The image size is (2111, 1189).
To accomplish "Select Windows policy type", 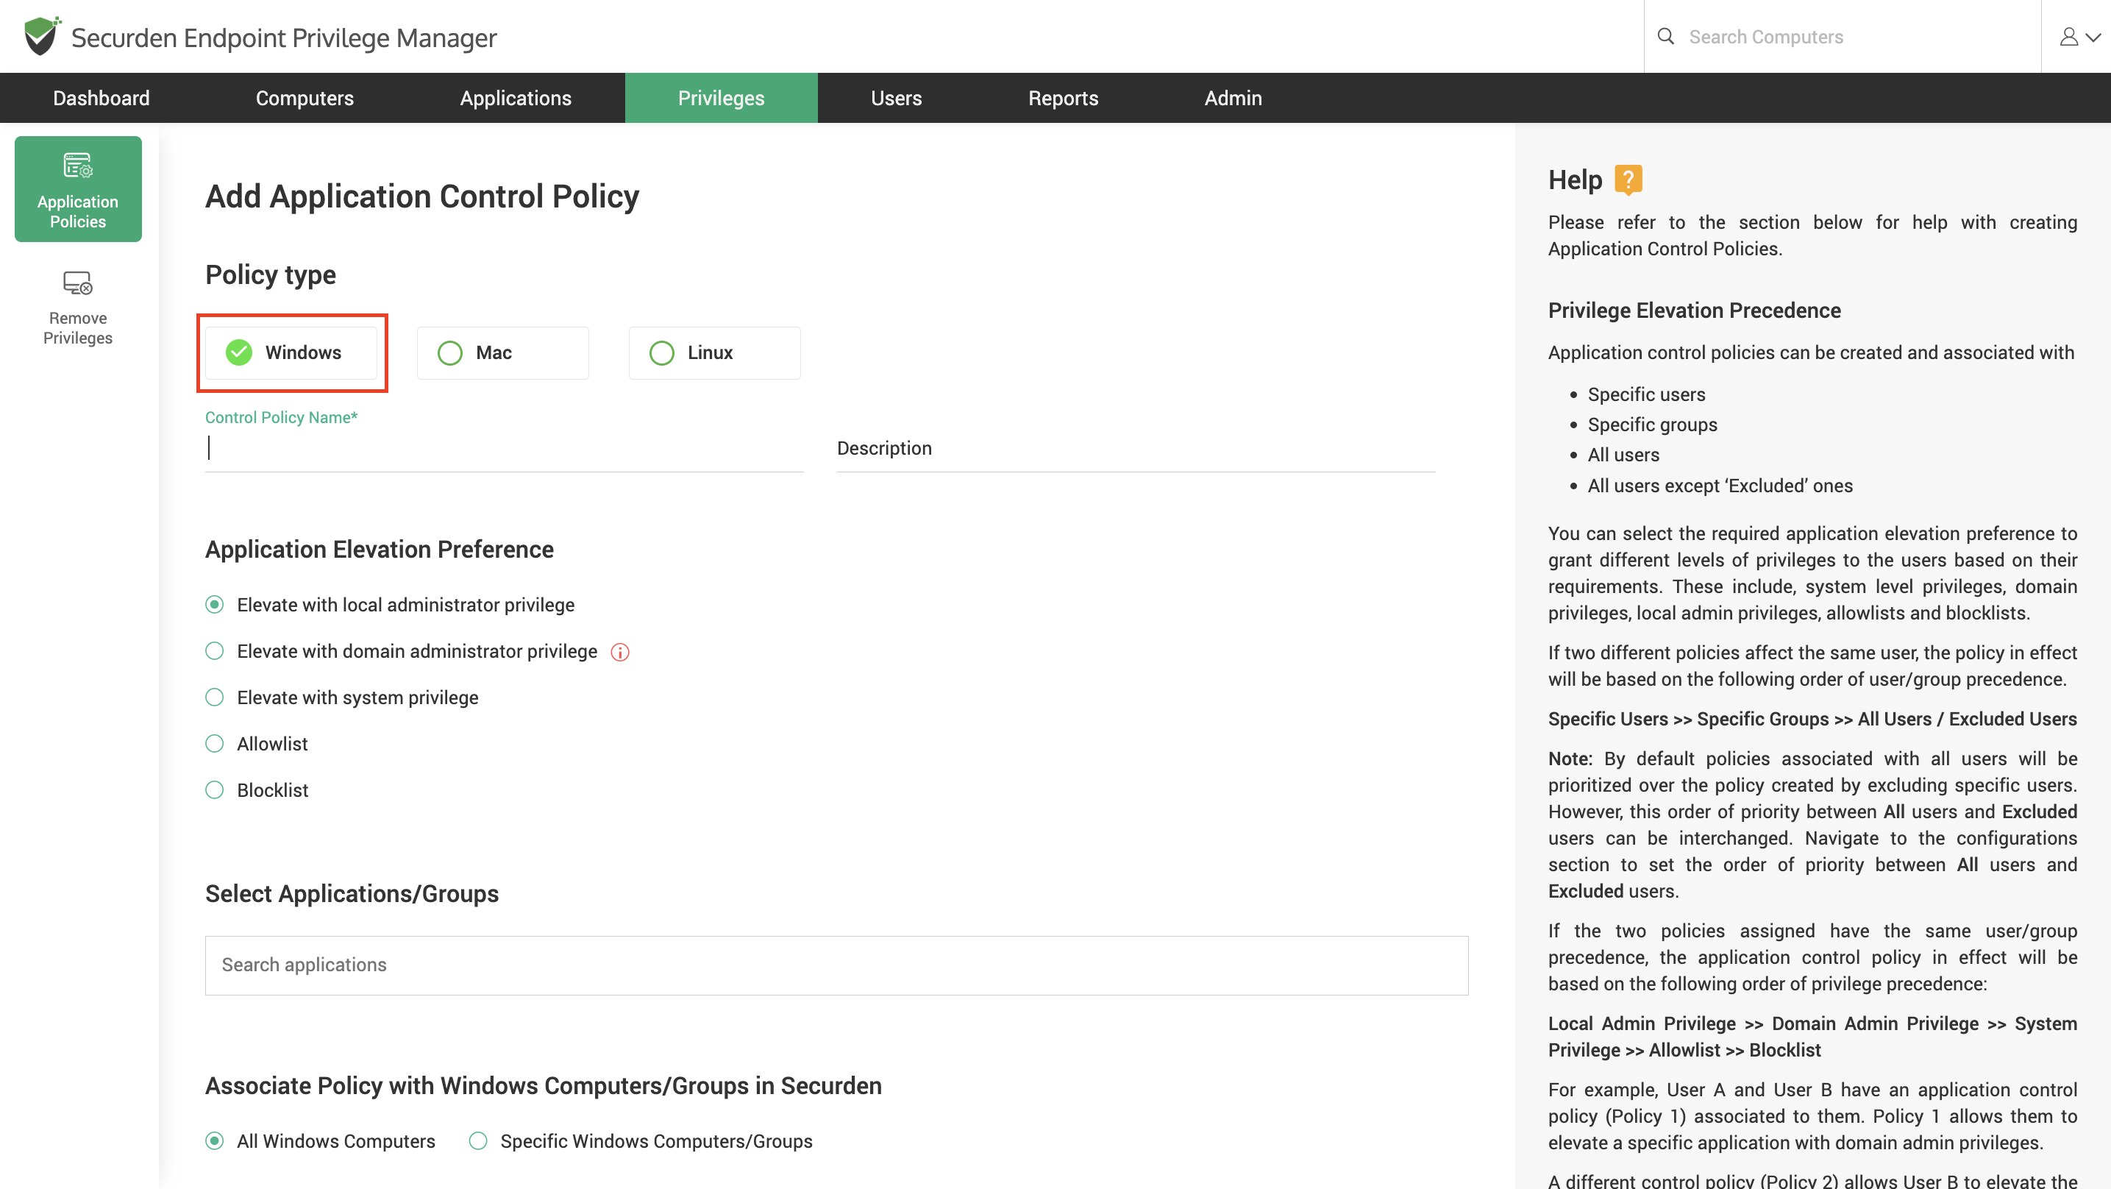I will point(292,352).
